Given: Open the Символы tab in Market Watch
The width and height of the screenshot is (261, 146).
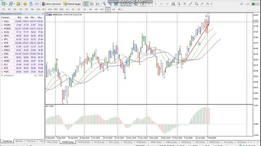Looking at the screenshot, I should pos(7,141).
